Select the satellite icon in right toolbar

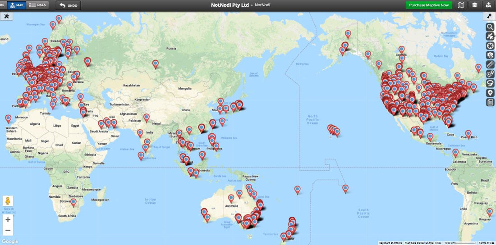point(490,36)
